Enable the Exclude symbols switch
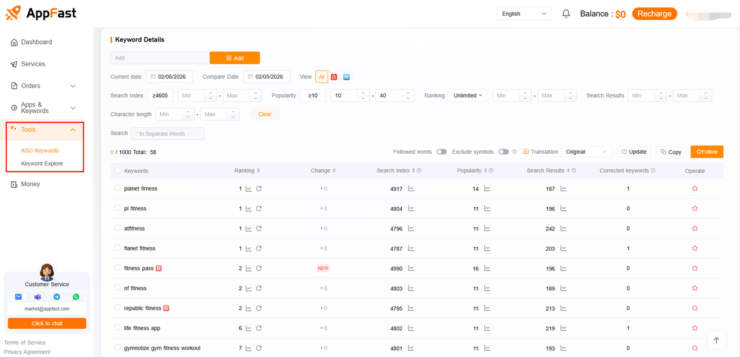Screen dimensions: 740x357 (504, 152)
